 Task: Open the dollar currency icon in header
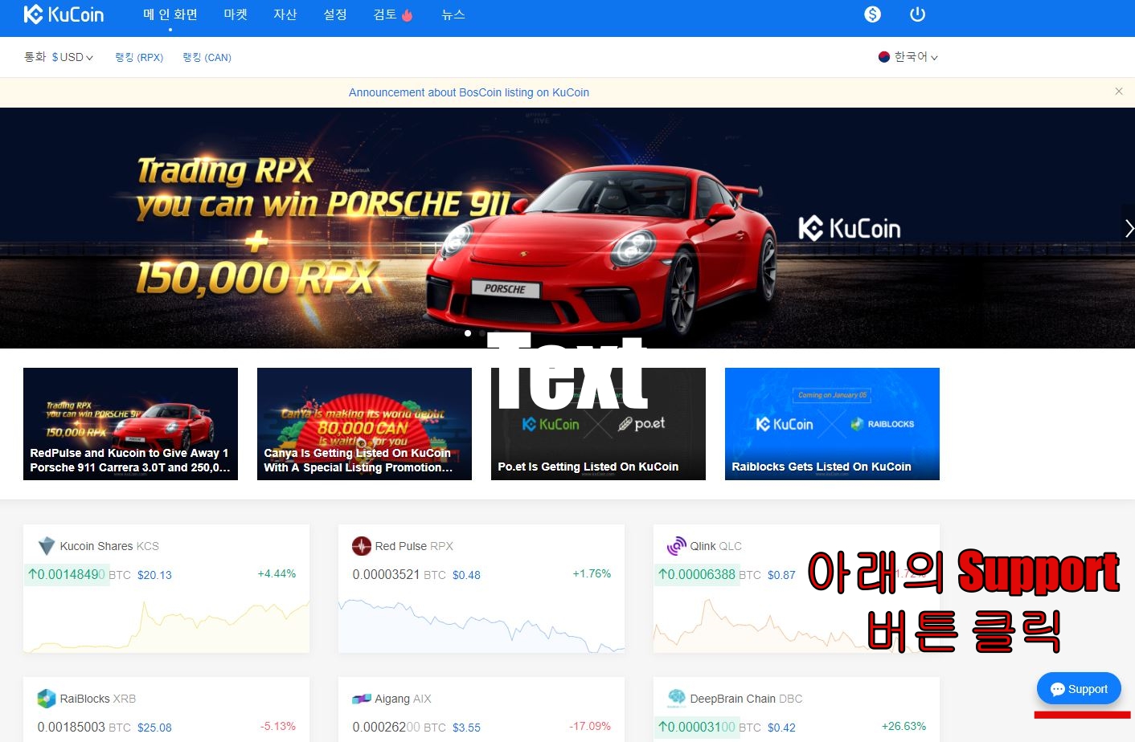click(872, 14)
